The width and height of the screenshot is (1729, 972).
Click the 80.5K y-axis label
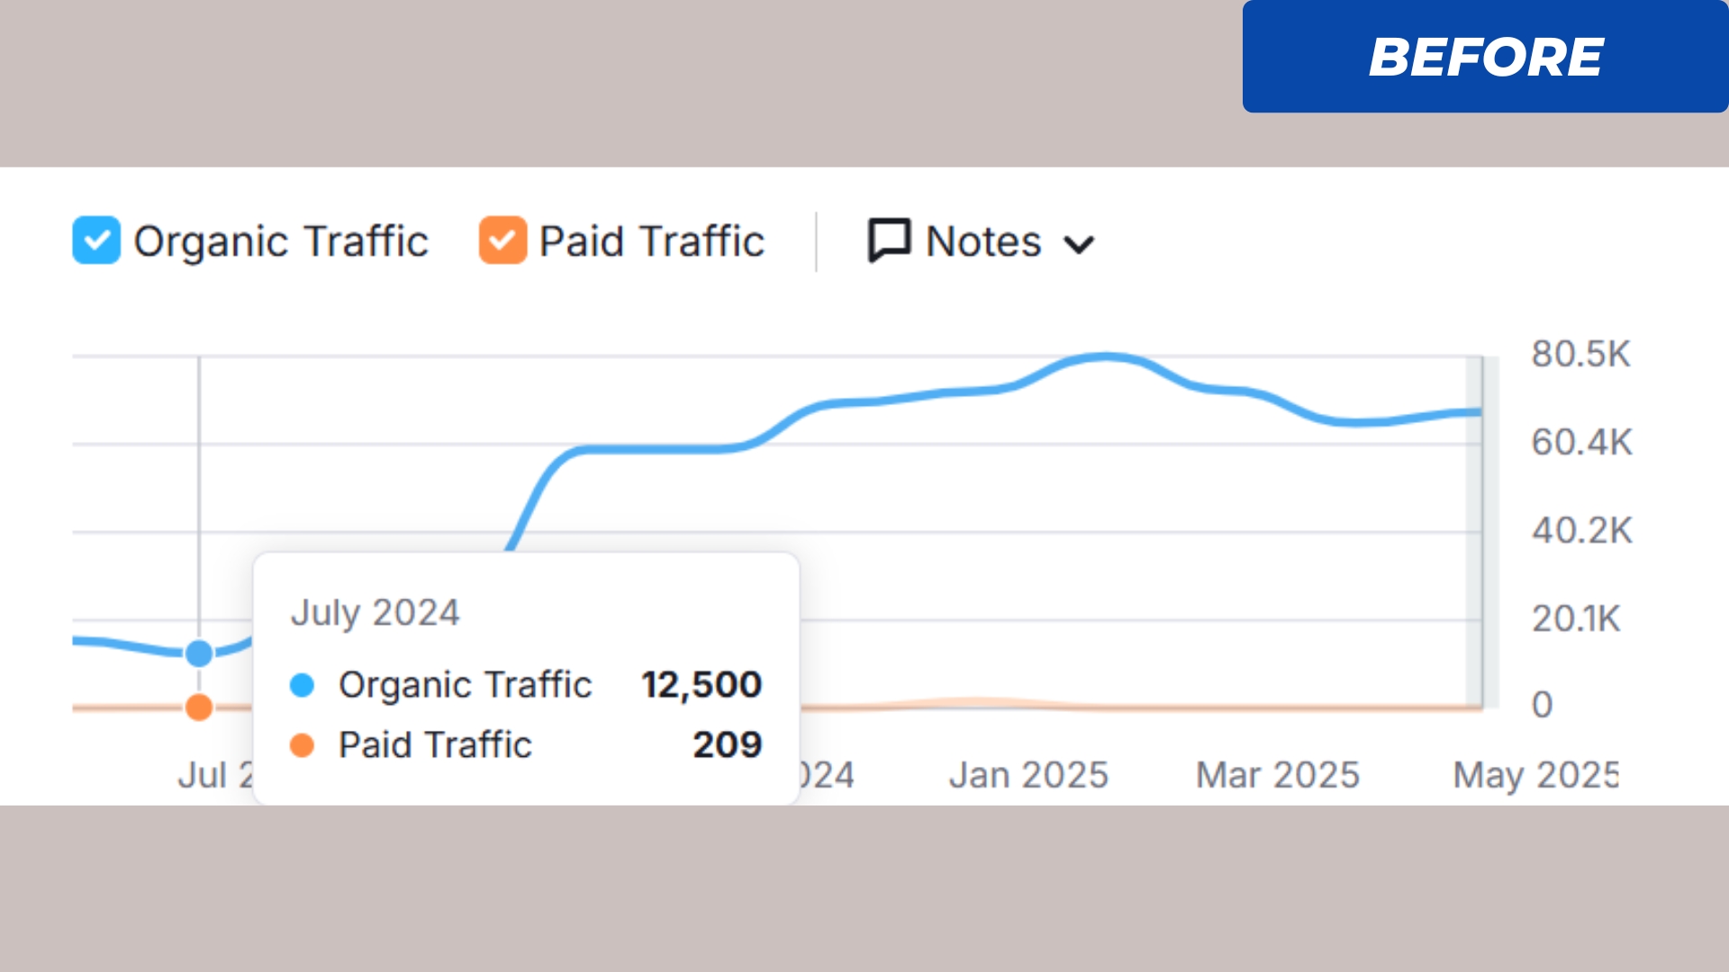click(x=1580, y=354)
